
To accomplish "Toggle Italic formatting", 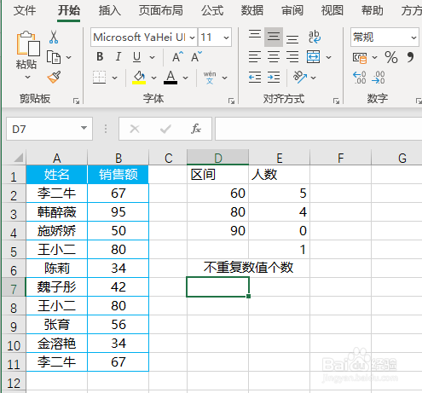I will (119, 57).
